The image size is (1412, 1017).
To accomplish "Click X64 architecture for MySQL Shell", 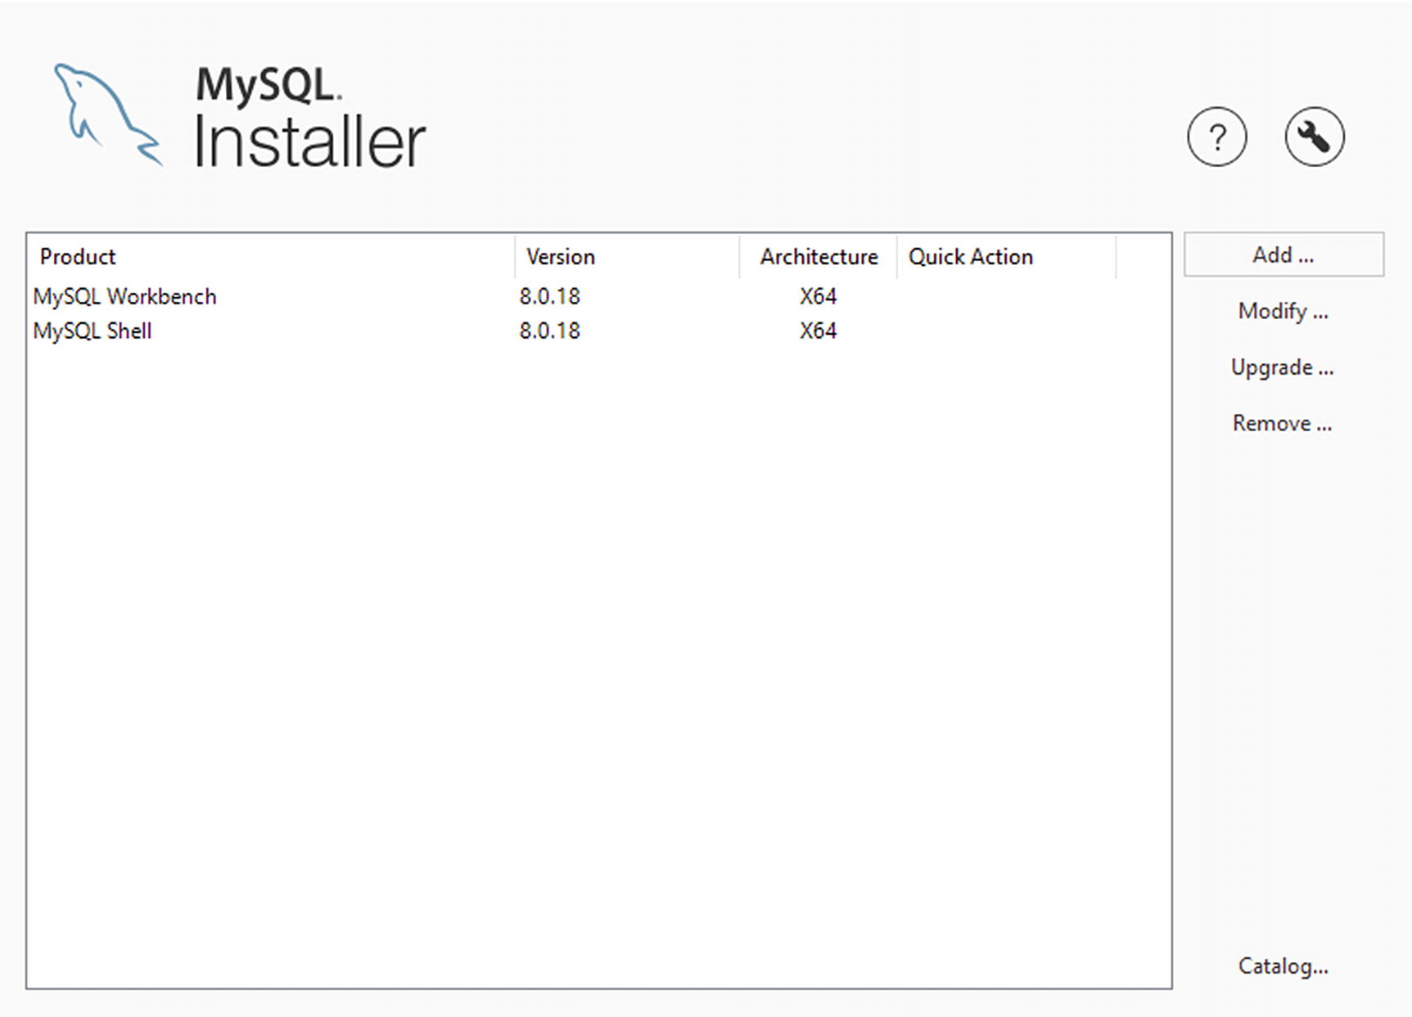I will [x=819, y=331].
